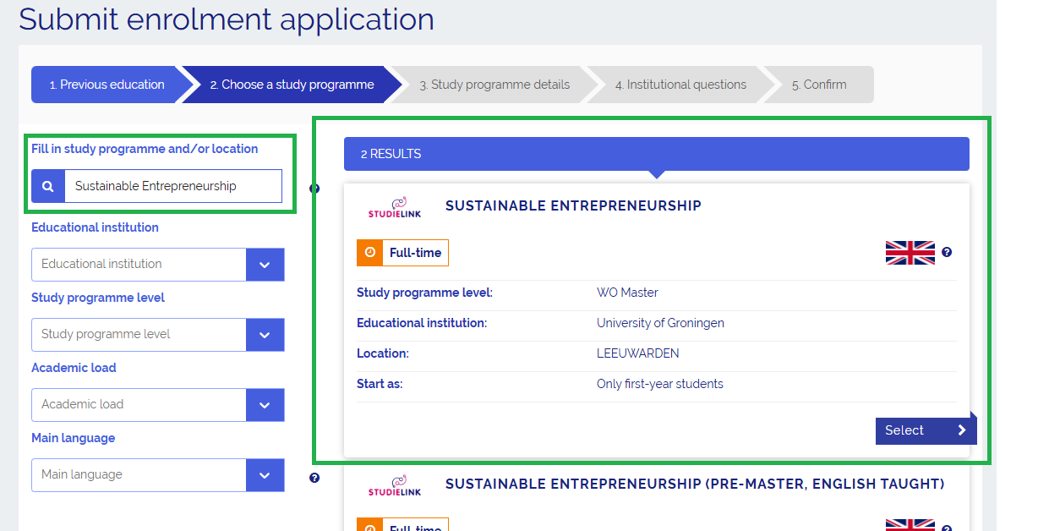1049x531 pixels.
Task: Click the 2 Results header bar
Action: (x=656, y=154)
